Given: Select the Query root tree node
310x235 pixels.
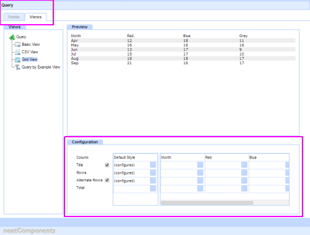Looking at the screenshot, I should point(21,37).
